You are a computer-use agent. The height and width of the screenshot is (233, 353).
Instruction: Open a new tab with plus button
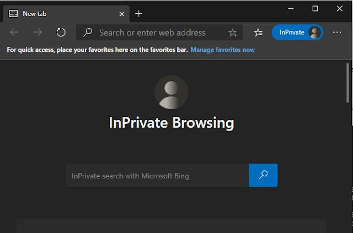(138, 14)
